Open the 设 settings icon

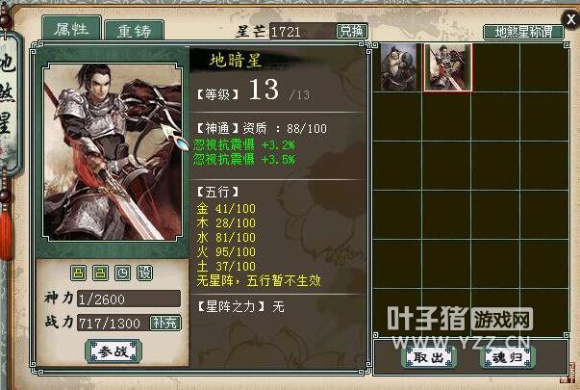pos(144,273)
